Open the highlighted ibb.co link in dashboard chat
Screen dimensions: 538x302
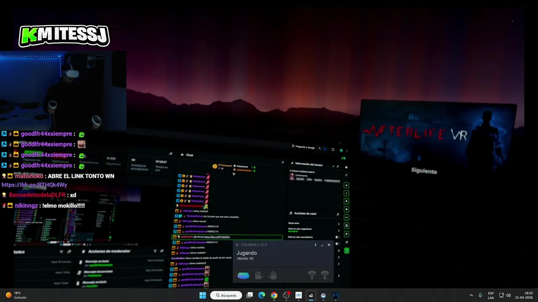point(217,237)
